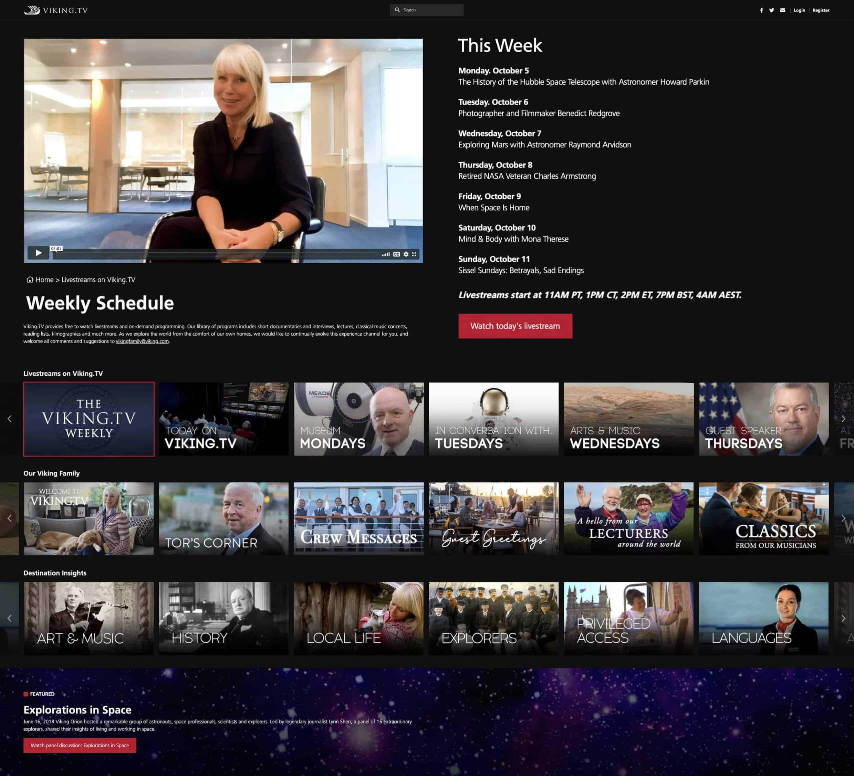This screenshot has width=854, height=776.
Task: Open the Viking Facebook page icon
Action: click(761, 10)
